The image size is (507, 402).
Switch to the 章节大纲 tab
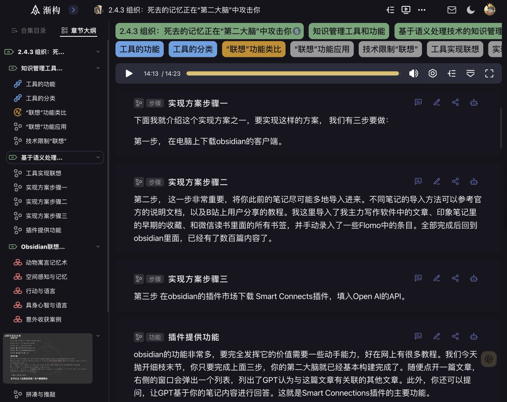79,30
